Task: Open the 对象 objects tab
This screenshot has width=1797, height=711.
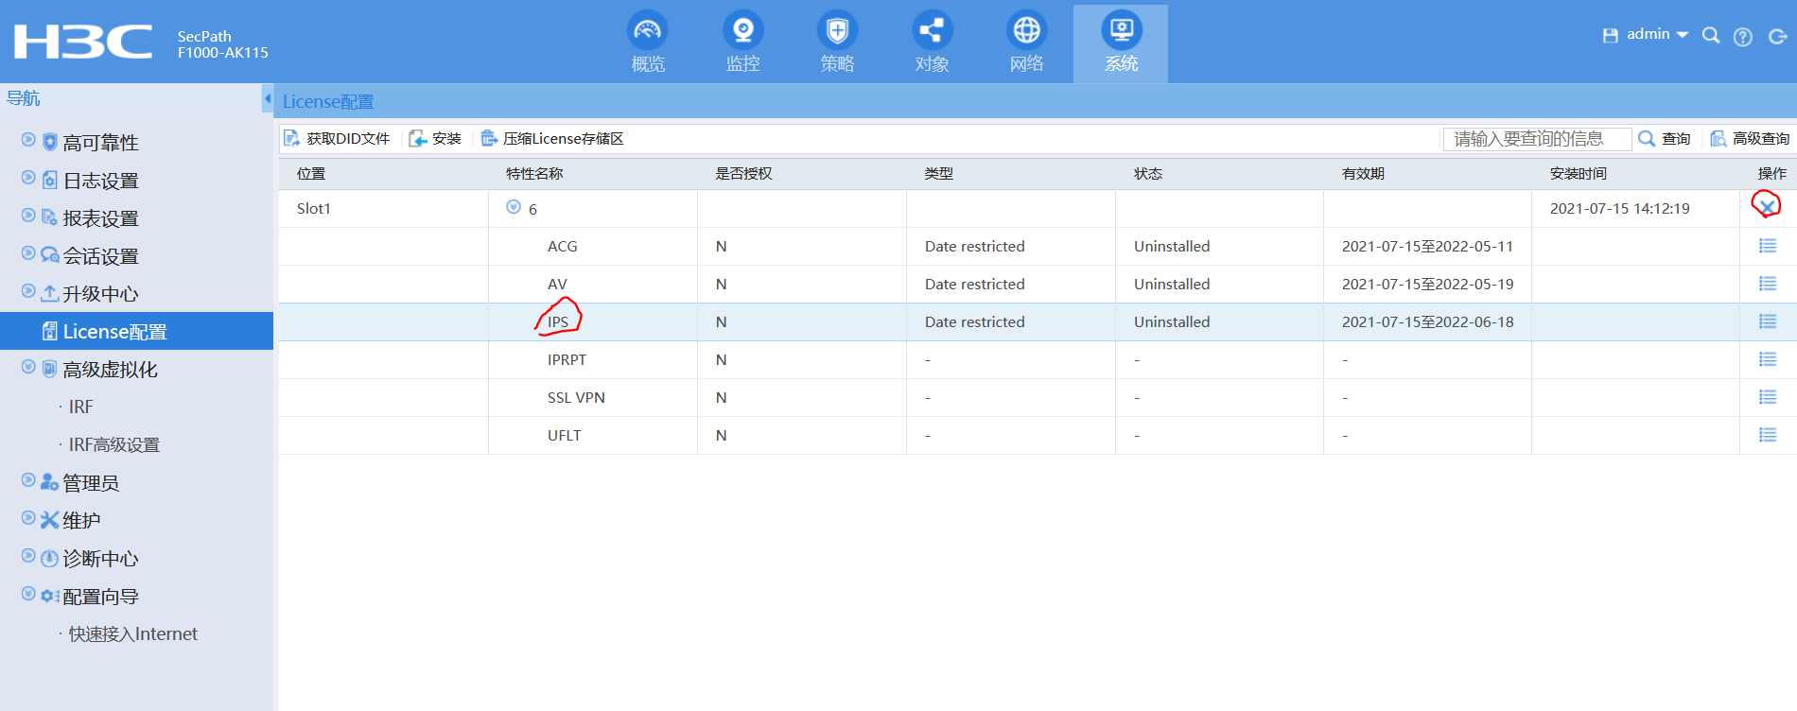Action: click(x=932, y=43)
